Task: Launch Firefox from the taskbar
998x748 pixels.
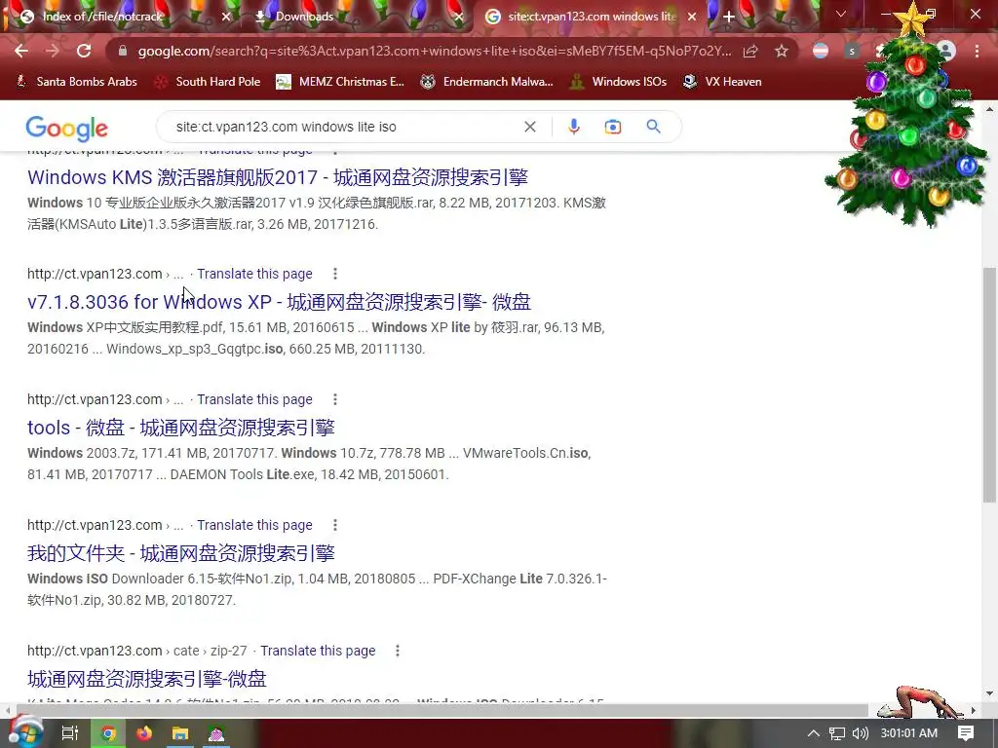Action: point(144,733)
